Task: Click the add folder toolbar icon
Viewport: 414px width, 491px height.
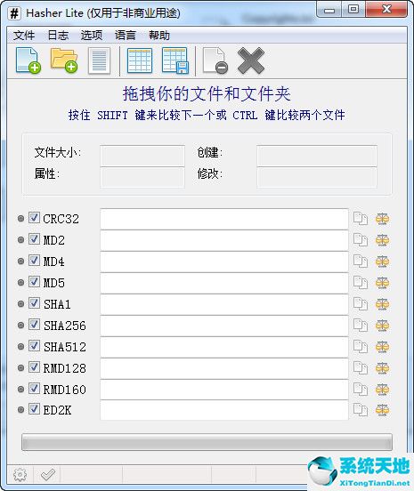Action: coord(64,60)
